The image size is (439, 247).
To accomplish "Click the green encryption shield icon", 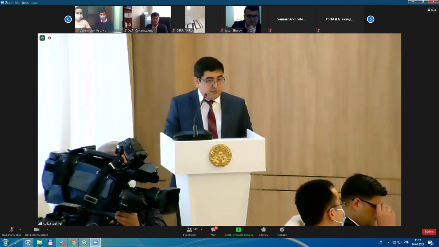I will point(42,38).
